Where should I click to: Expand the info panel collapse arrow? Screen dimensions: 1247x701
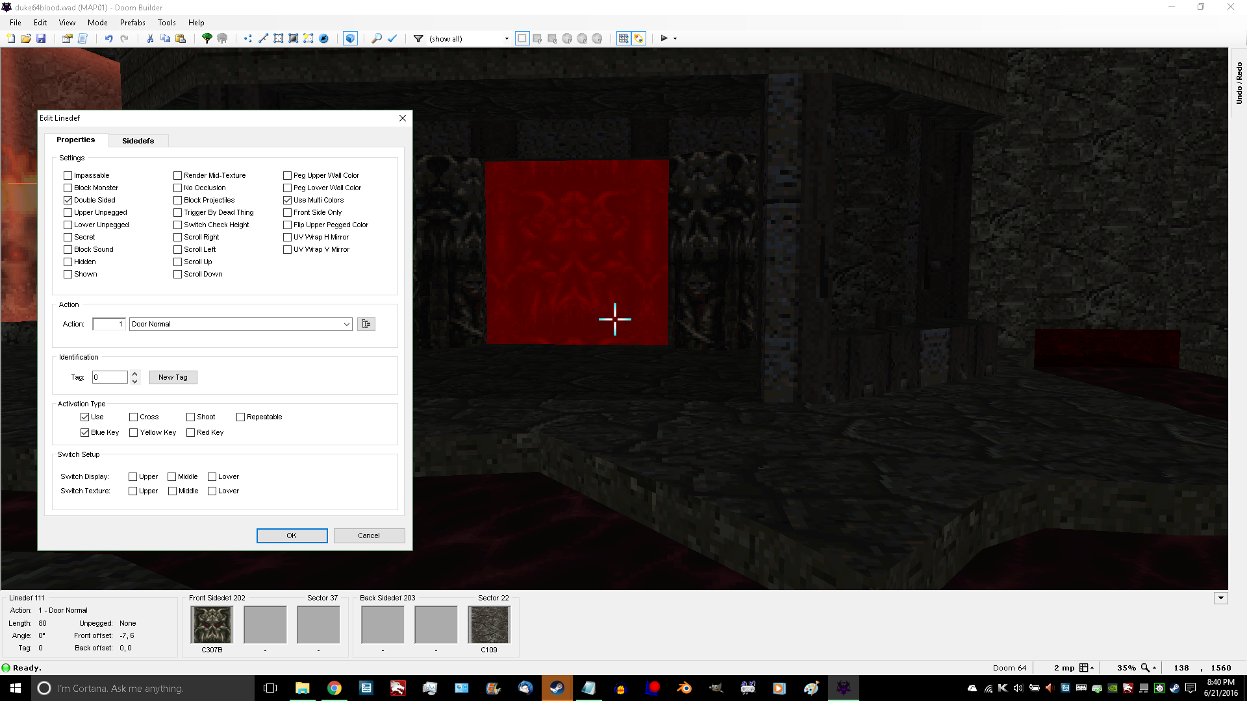(1220, 598)
